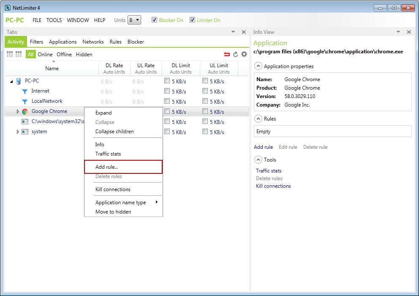Collapse the Application properties section

(258, 66)
